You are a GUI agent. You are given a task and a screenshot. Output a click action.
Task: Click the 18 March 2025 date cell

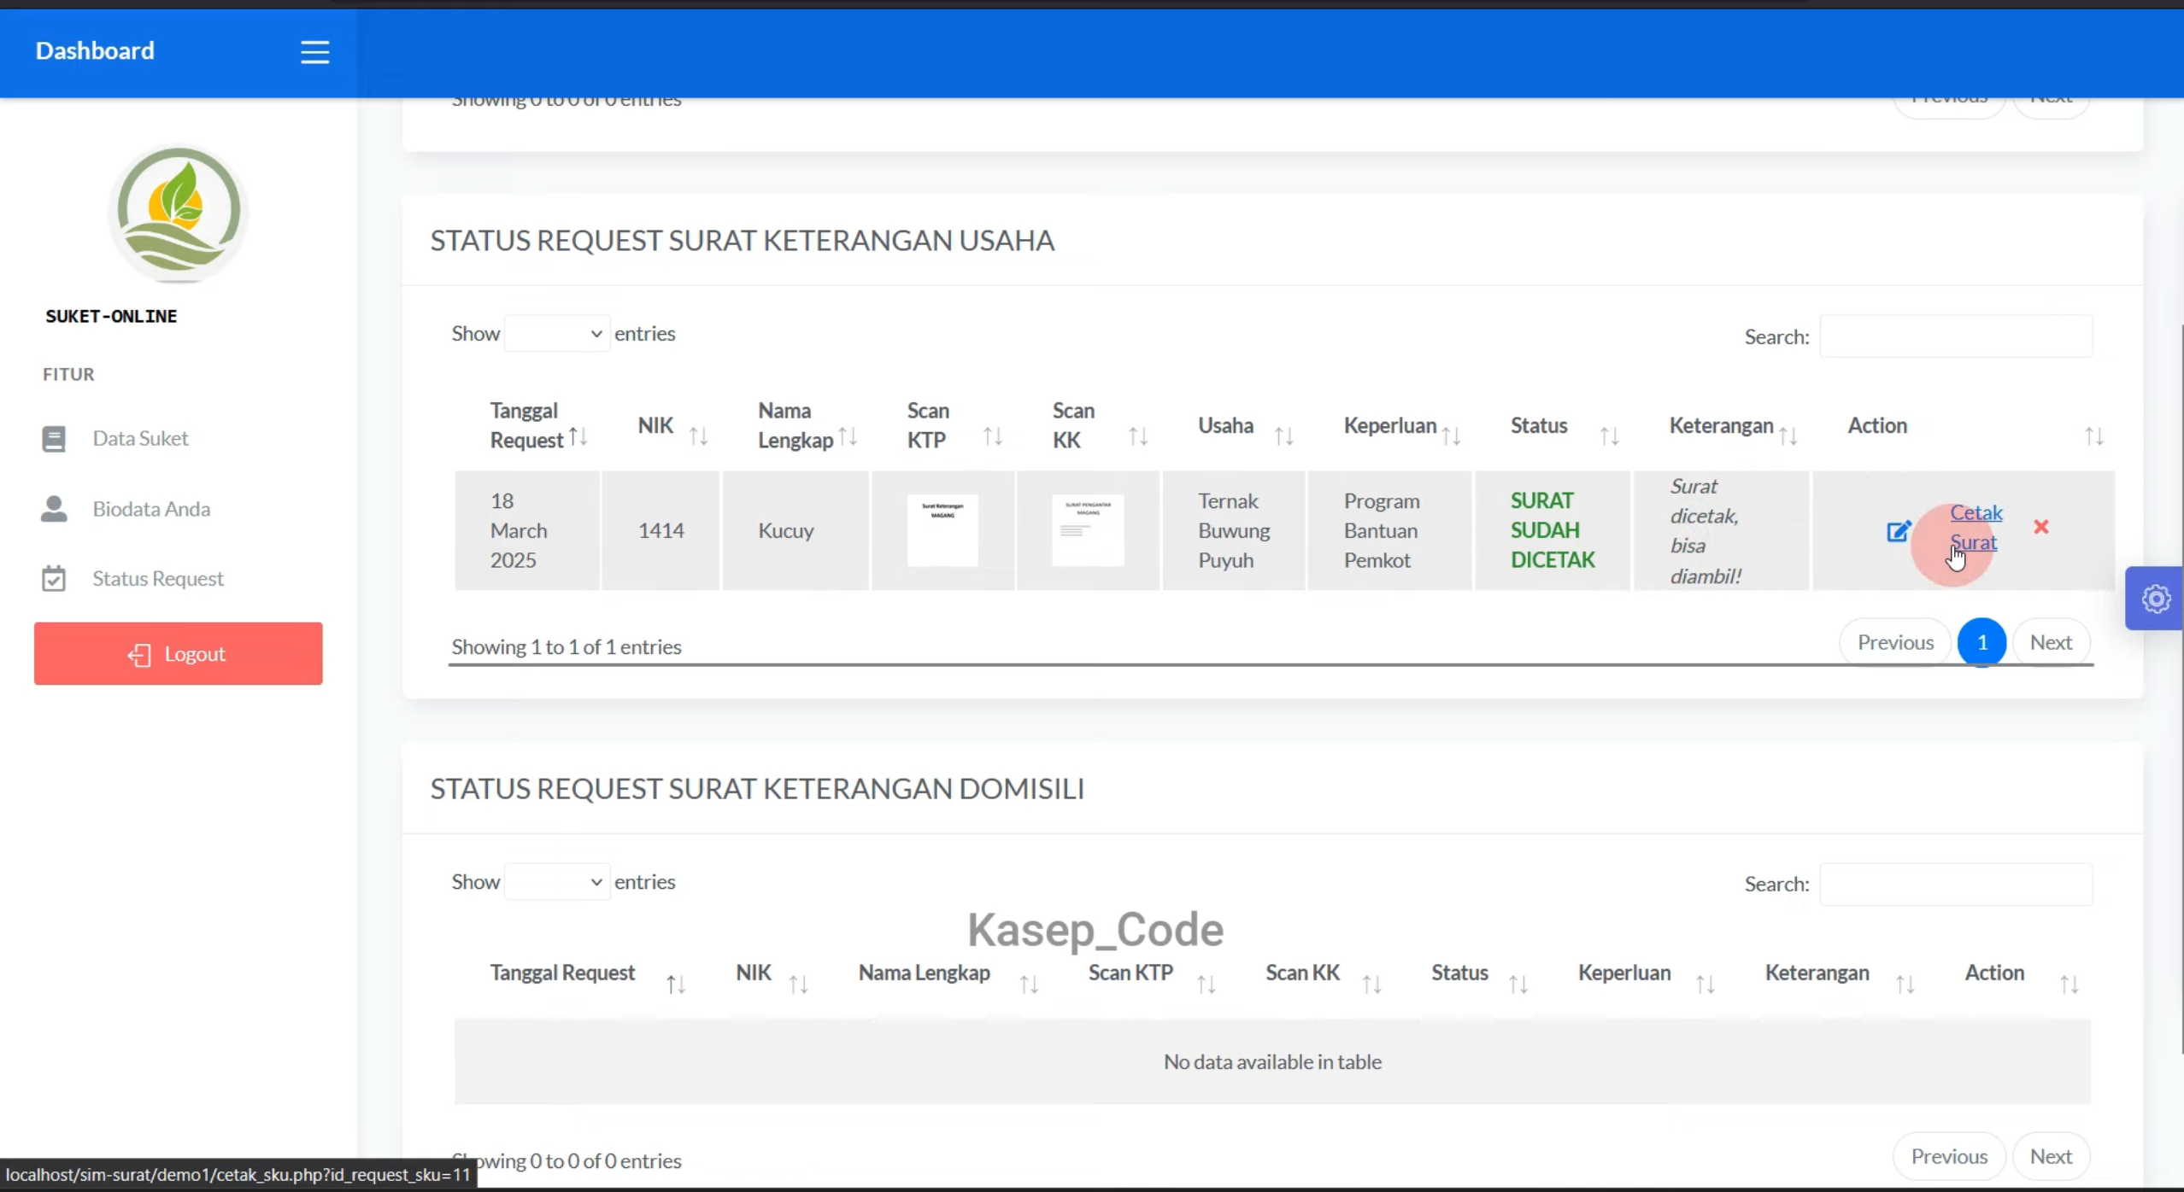point(527,530)
